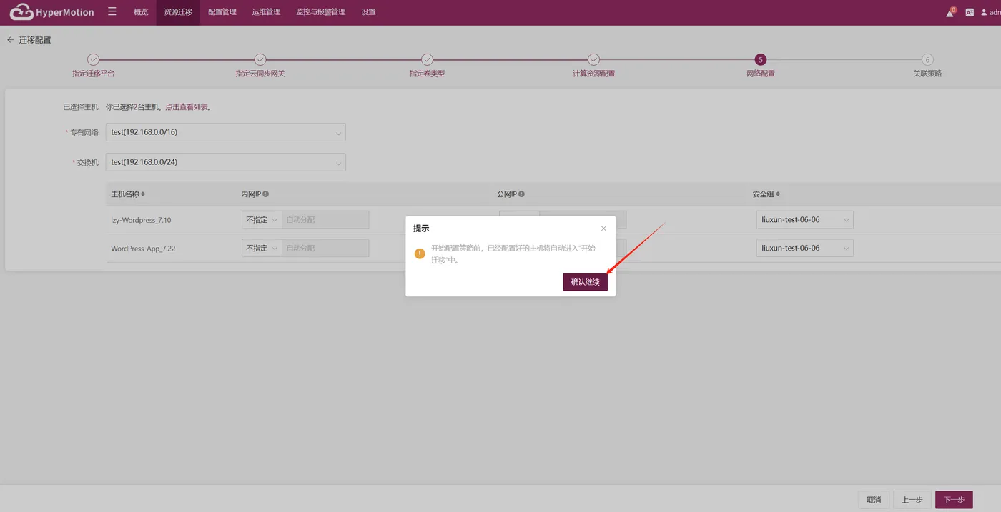Click step 6 关联策略 circle

click(x=927, y=60)
